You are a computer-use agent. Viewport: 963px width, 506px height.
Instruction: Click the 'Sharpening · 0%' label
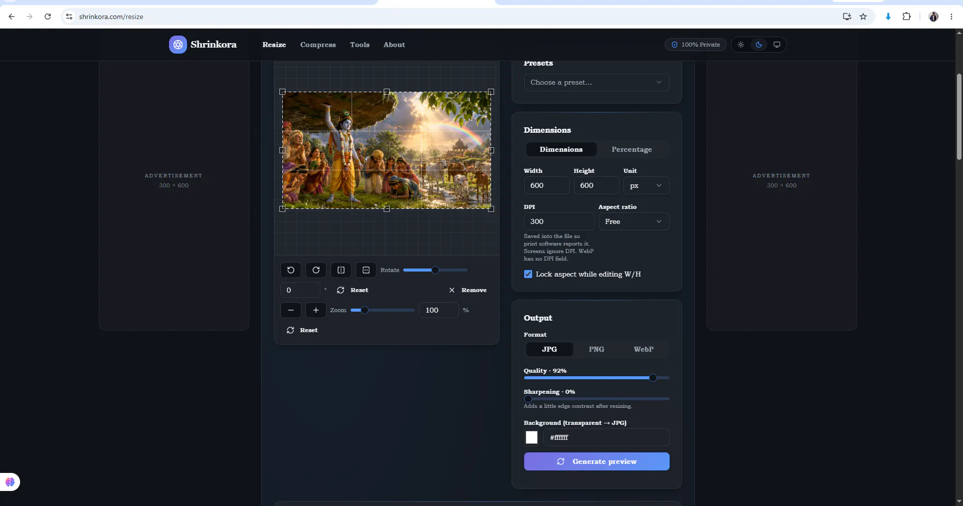(x=550, y=392)
